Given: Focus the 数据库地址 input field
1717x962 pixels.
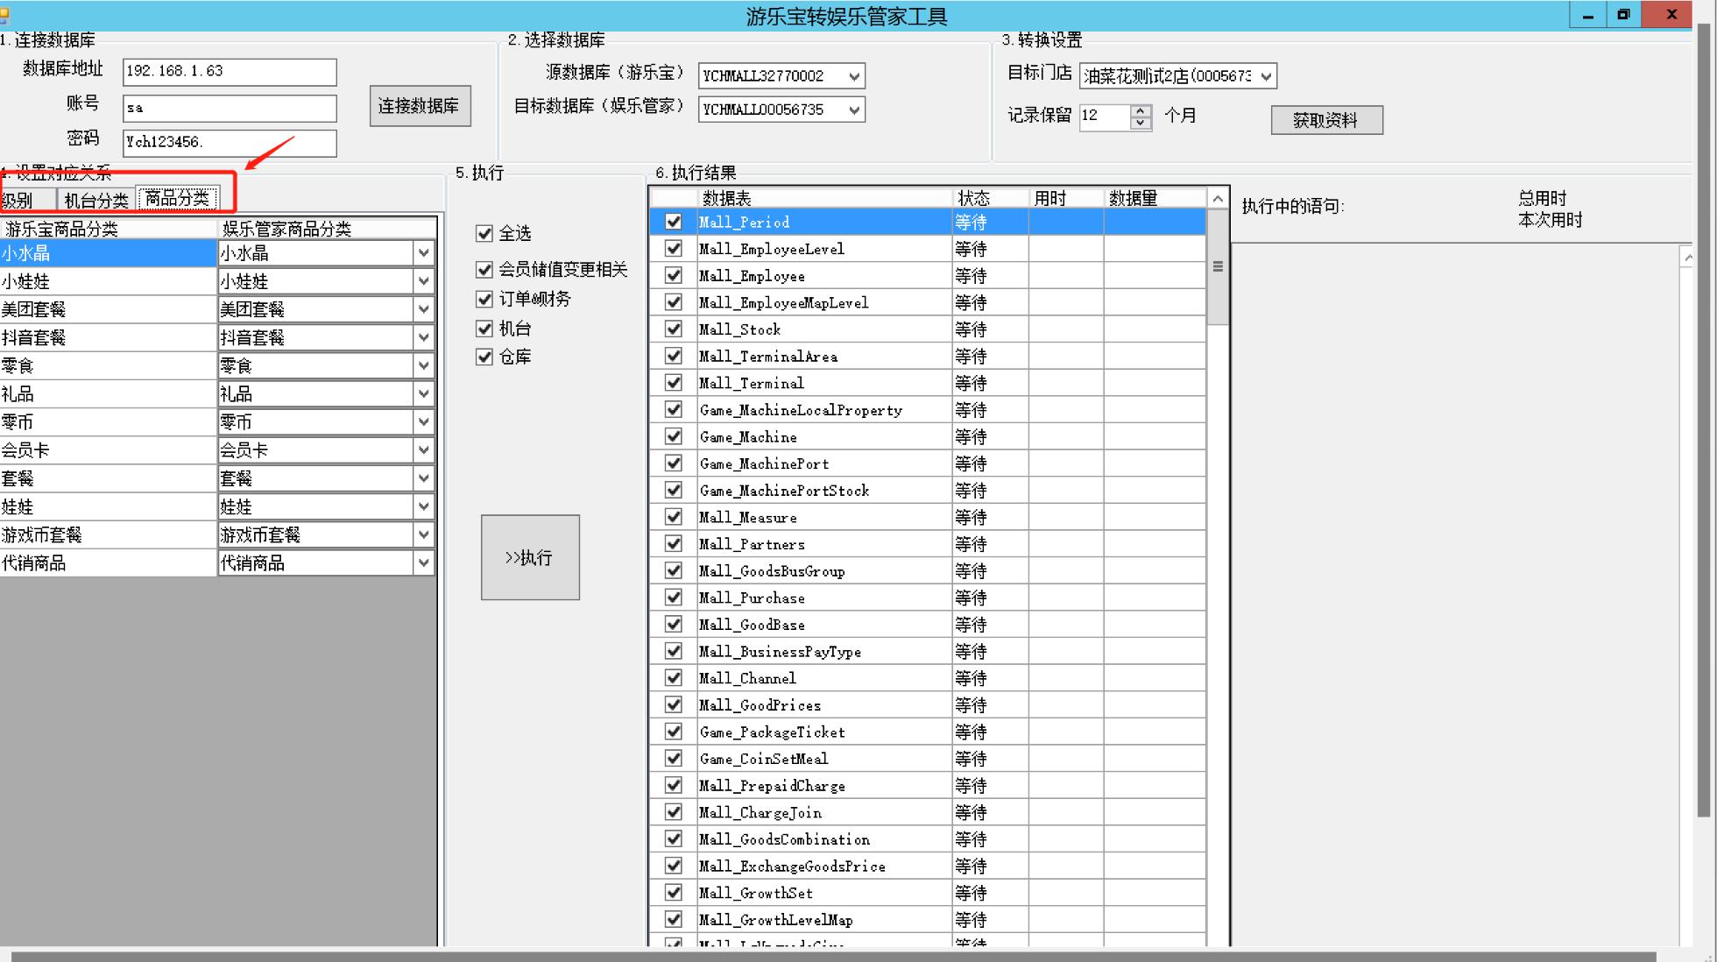Looking at the screenshot, I should point(230,72).
